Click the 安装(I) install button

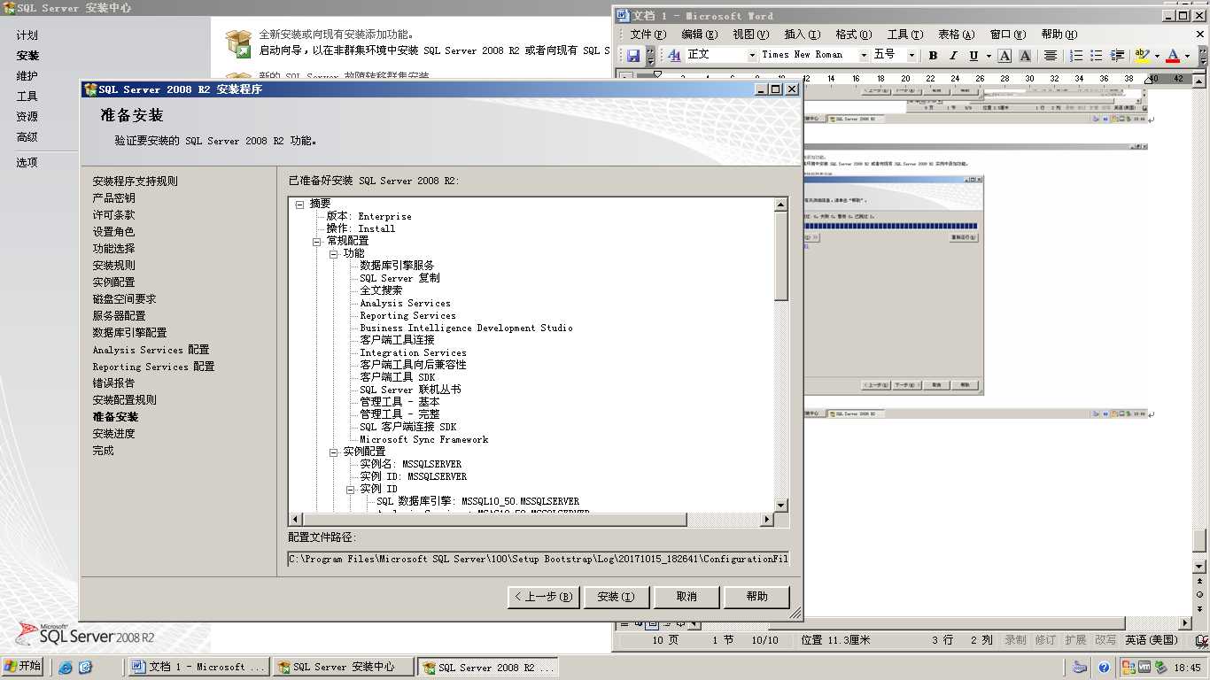click(616, 597)
